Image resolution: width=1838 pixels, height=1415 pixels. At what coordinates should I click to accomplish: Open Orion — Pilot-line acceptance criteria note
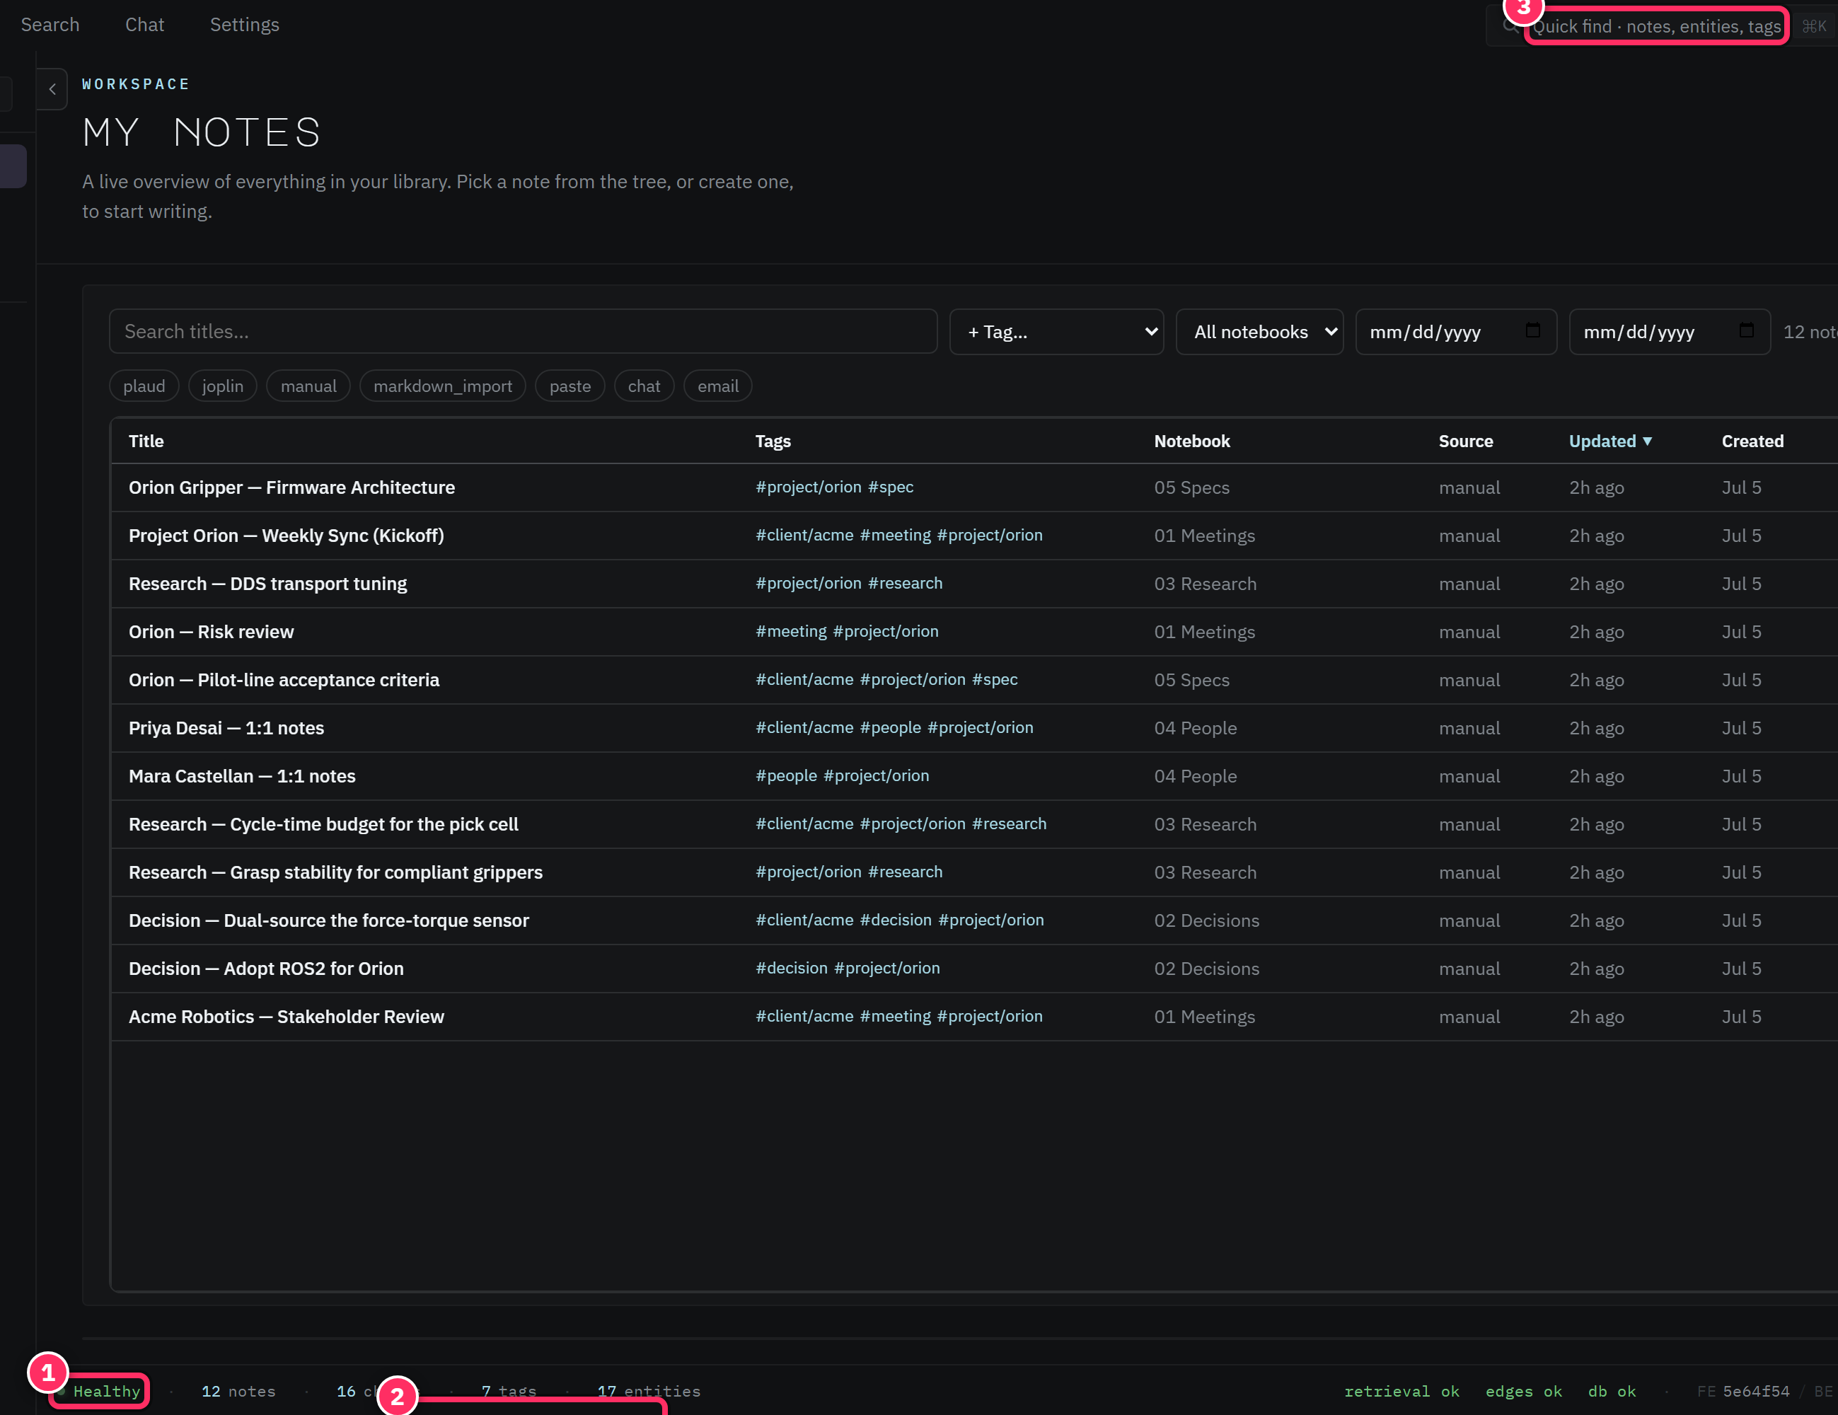(284, 679)
